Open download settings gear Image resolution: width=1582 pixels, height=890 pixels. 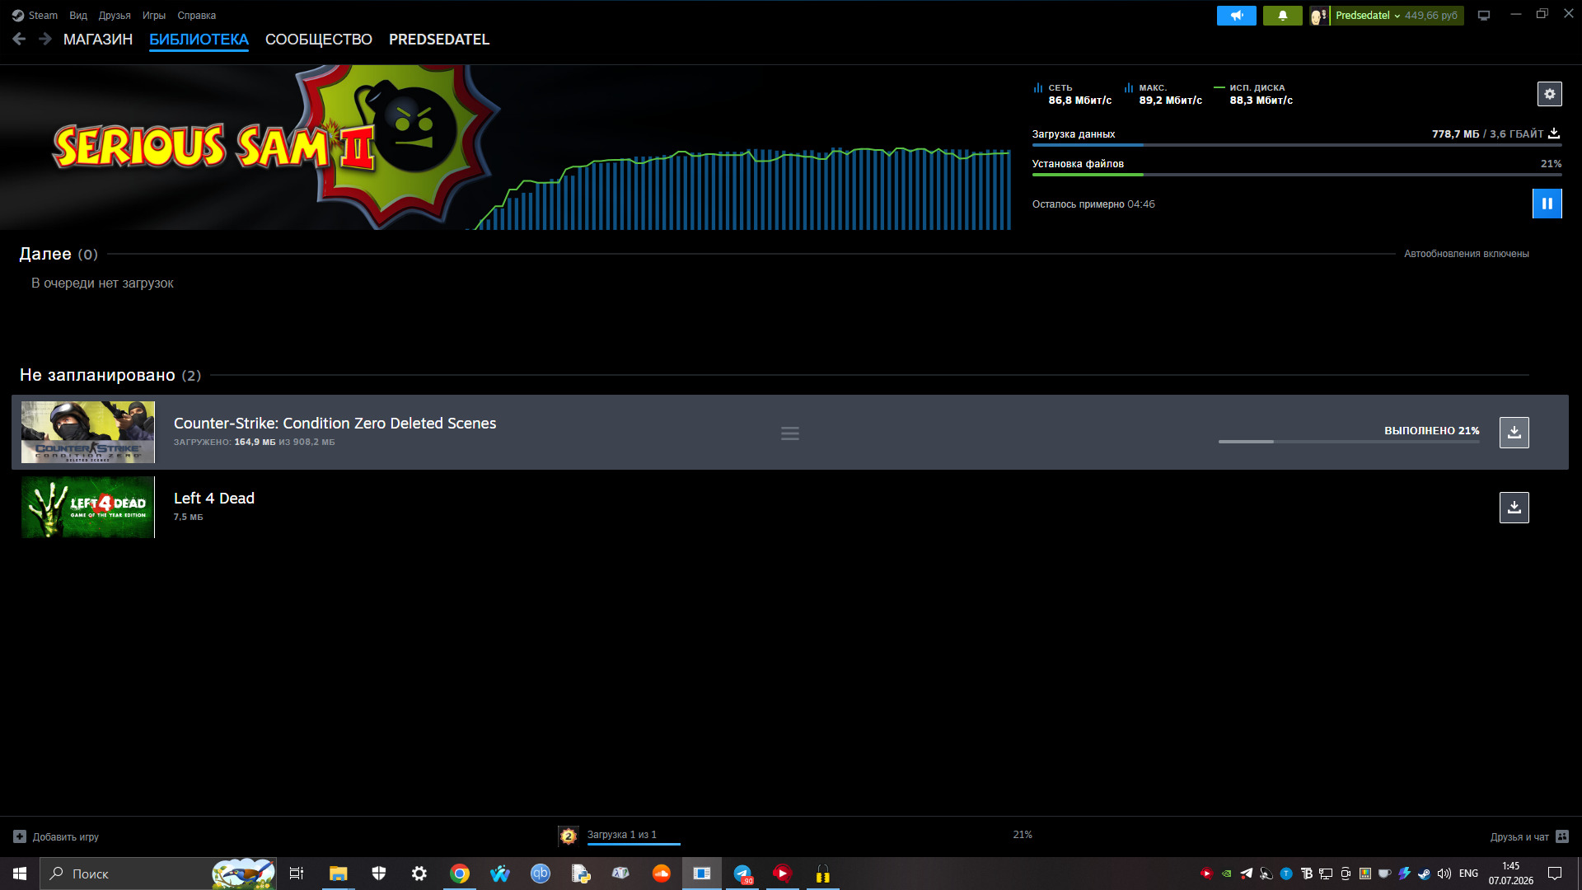pos(1550,94)
